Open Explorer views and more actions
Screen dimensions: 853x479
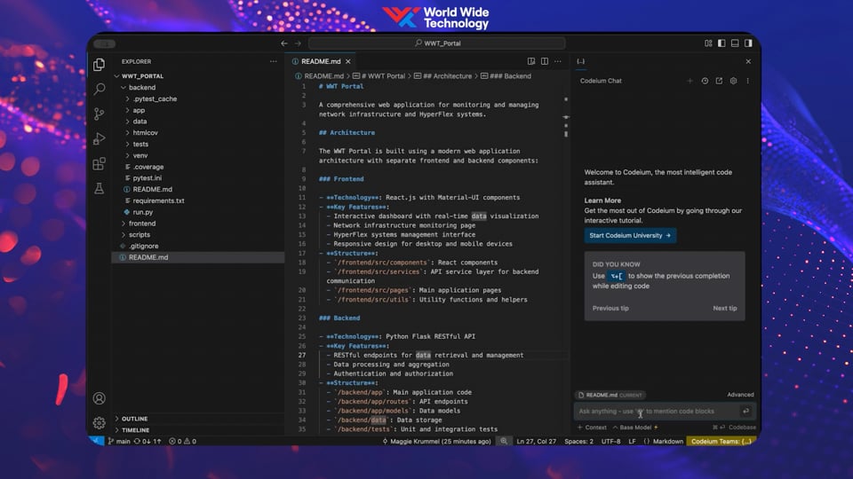[273, 61]
